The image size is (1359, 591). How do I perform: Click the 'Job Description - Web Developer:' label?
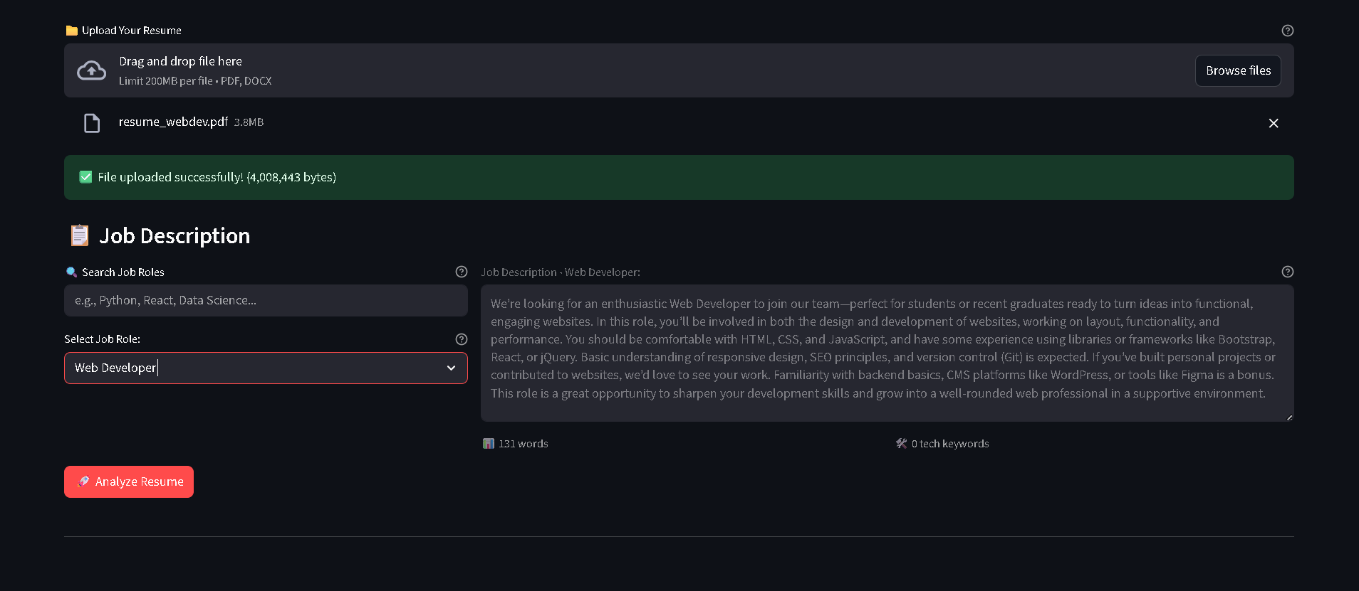[561, 272]
